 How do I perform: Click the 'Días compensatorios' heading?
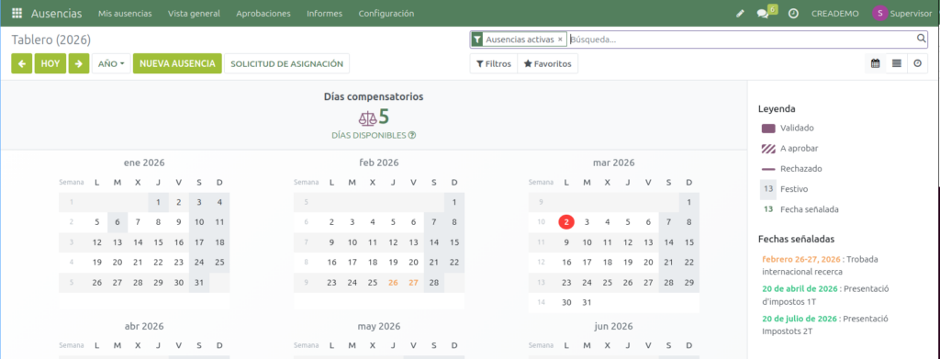[374, 96]
